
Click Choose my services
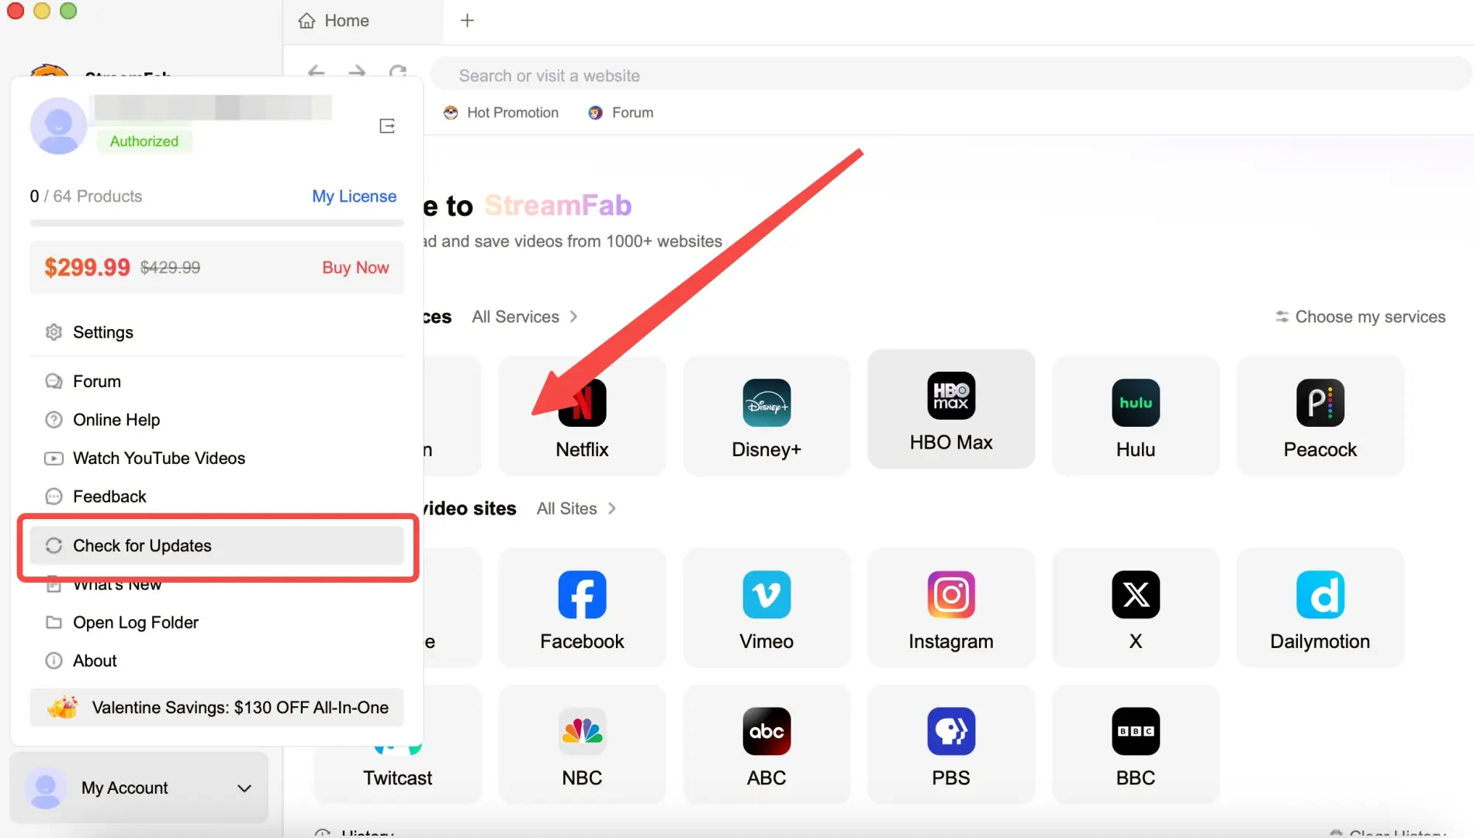point(1361,317)
